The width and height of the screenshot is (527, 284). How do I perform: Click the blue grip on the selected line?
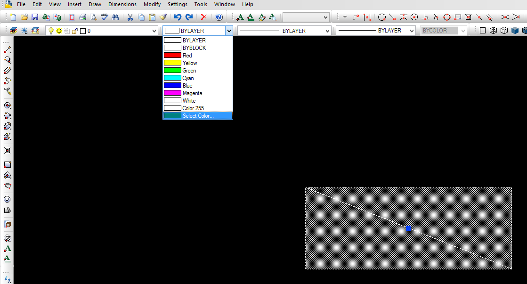tap(408, 228)
